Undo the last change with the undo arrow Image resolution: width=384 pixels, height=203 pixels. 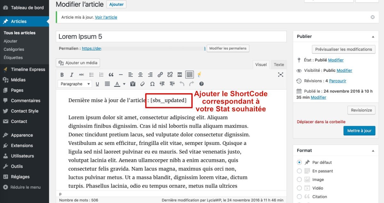point(182,84)
